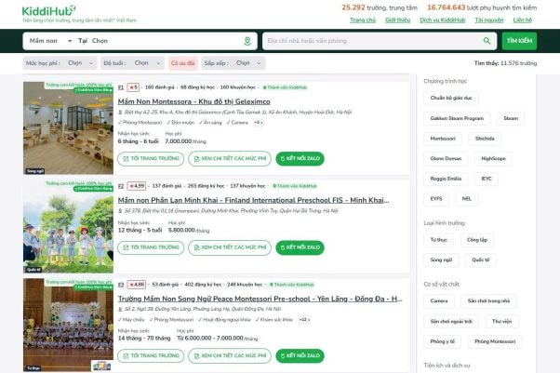Click Peace Montessori address line

(x=200, y=309)
